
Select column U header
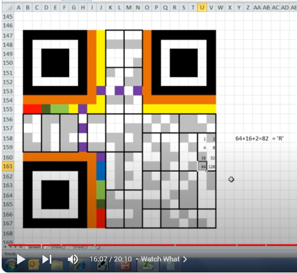pos(202,8)
